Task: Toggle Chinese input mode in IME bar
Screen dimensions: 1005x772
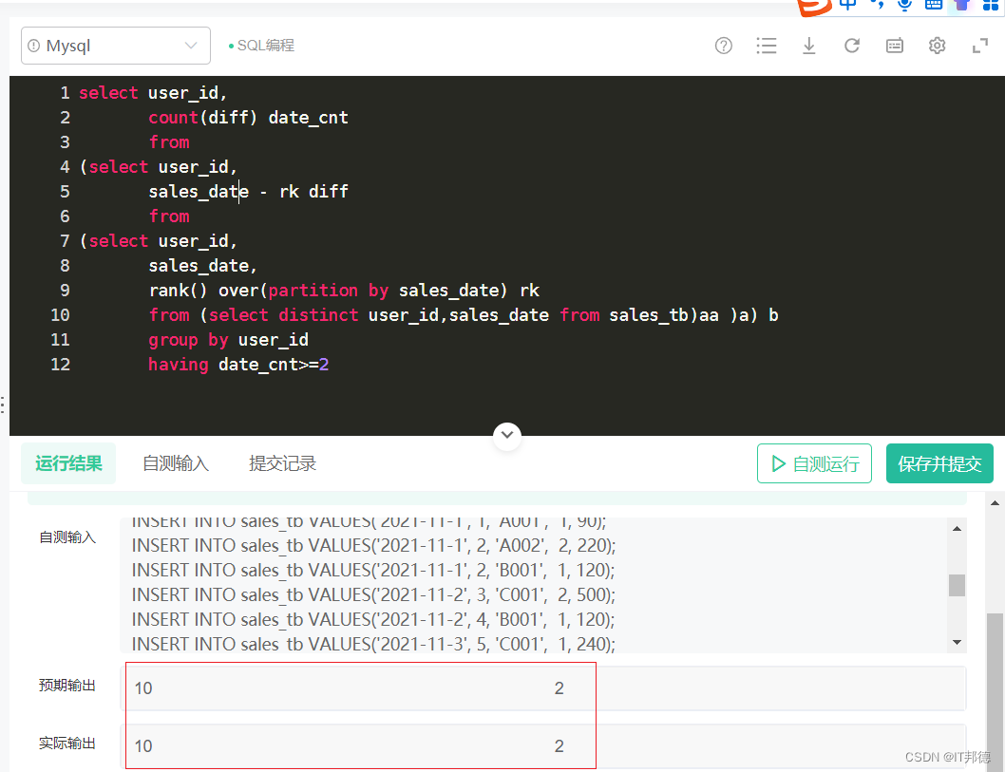Action: 848,5
